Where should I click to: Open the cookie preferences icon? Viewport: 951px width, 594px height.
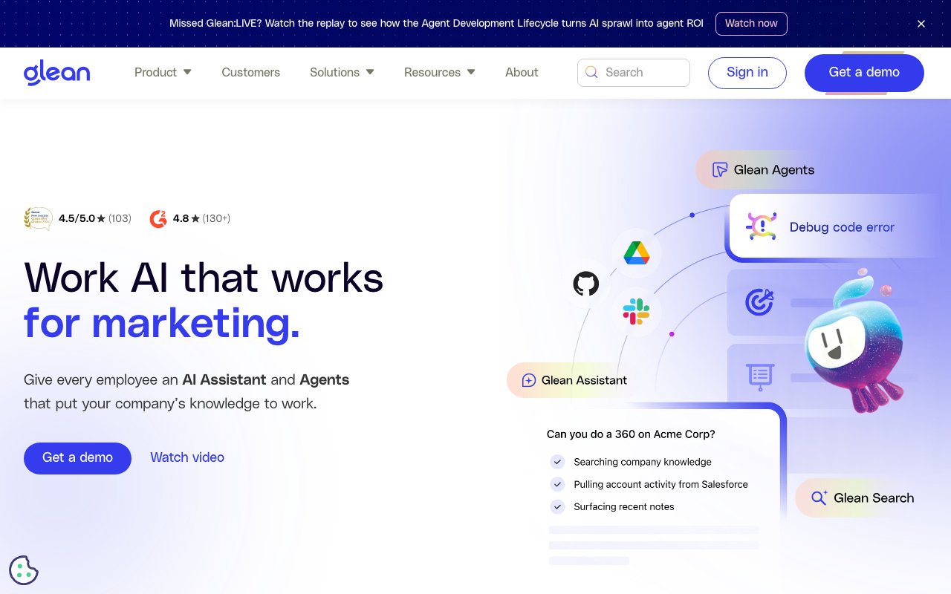tap(24, 570)
